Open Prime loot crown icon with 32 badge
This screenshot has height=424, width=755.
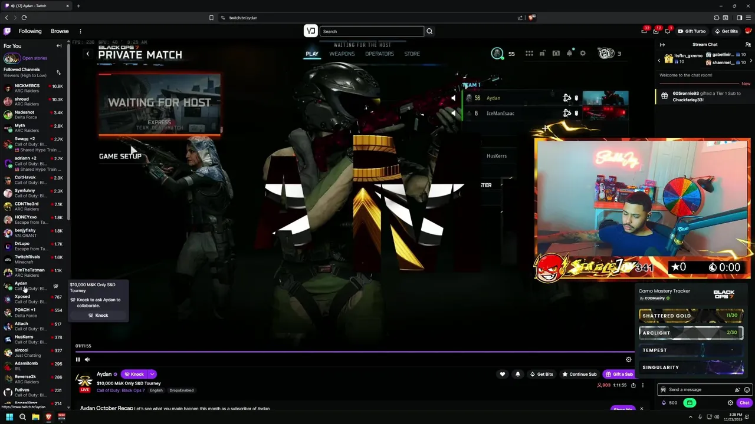point(644,31)
